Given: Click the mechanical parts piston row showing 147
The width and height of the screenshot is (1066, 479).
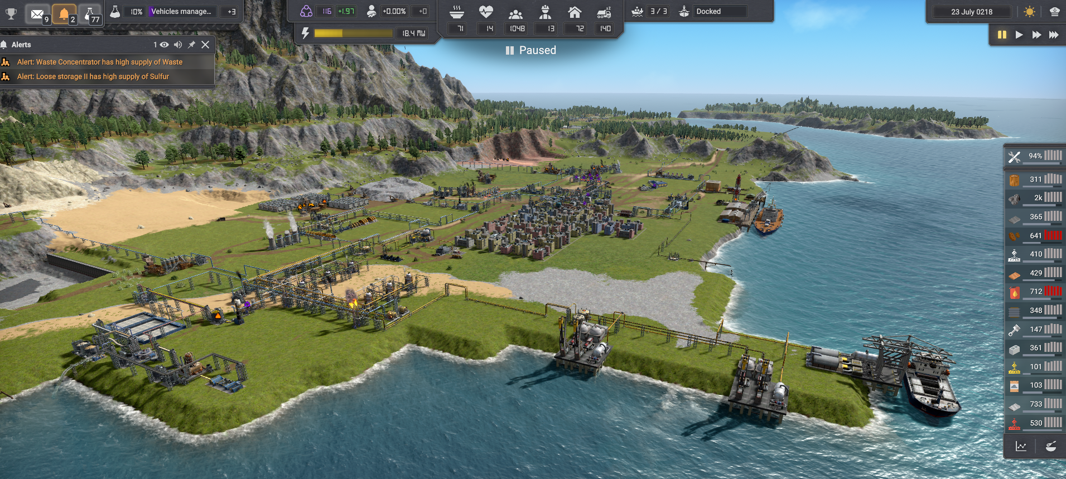Looking at the screenshot, I should click(1035, 329).
